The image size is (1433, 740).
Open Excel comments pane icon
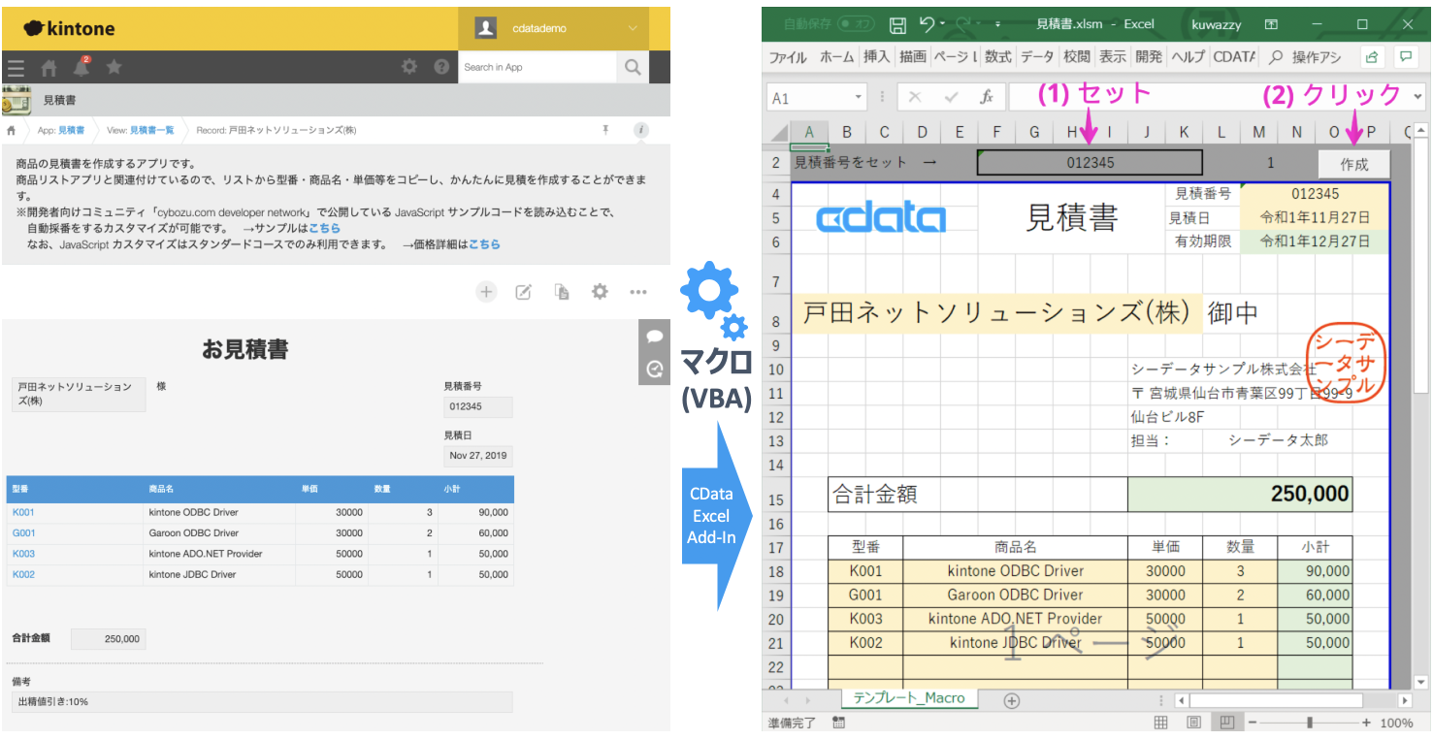(x=1404, y=57)
